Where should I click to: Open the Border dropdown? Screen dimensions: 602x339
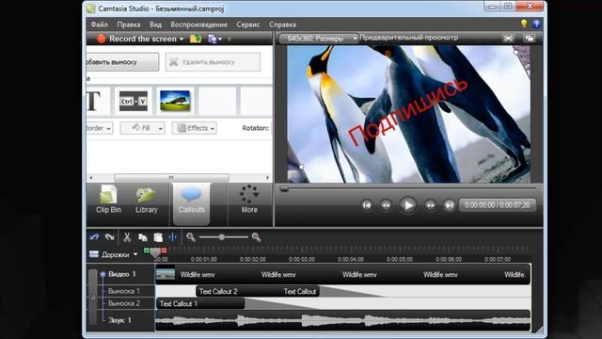[100, 128]
